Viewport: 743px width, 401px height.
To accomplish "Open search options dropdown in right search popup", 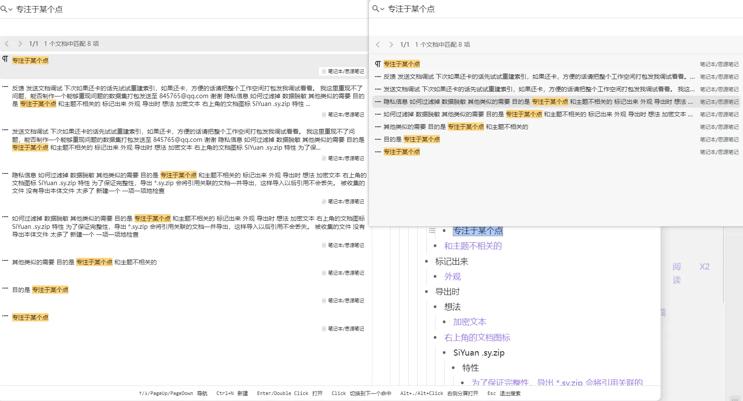I will 378,9.
